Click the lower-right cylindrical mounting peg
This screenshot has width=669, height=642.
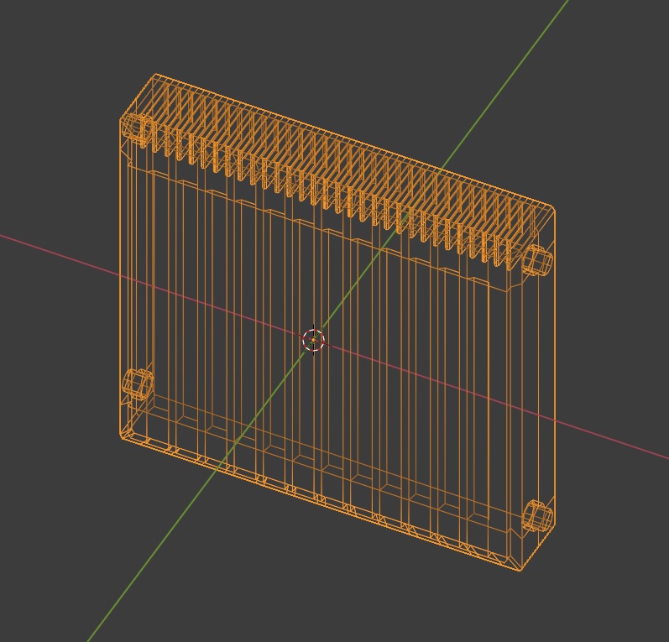pyautogui.click(x=538, y=516)
